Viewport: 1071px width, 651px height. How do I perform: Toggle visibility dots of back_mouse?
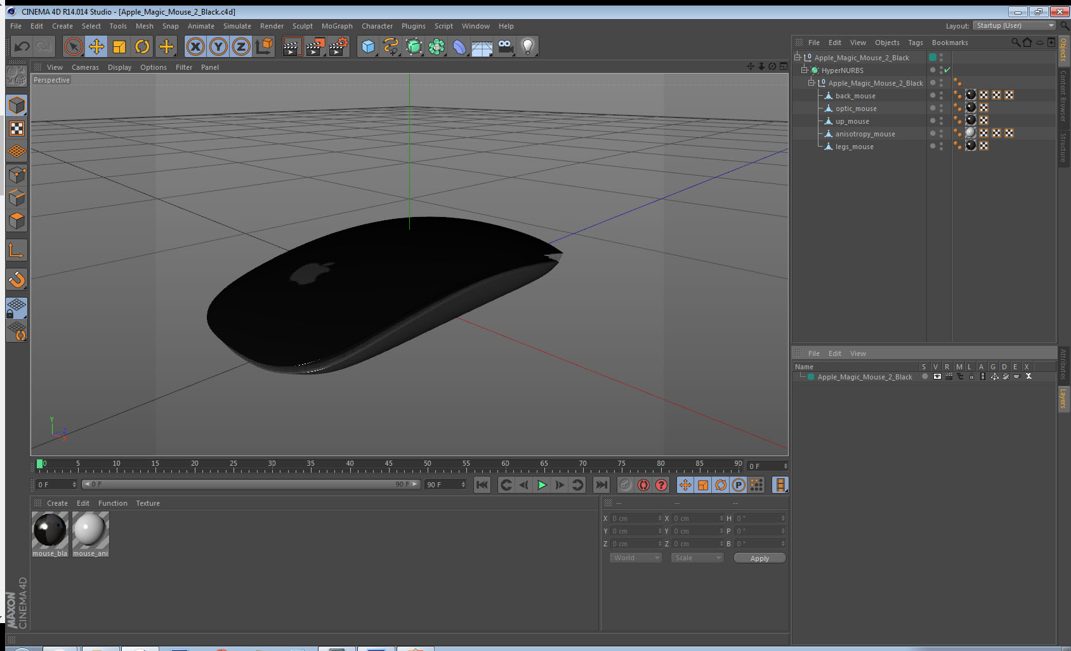pos(941,95)
